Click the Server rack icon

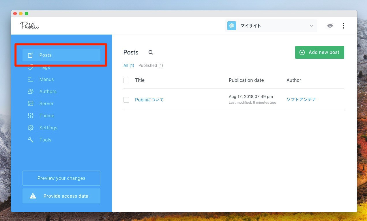[31, 103]
